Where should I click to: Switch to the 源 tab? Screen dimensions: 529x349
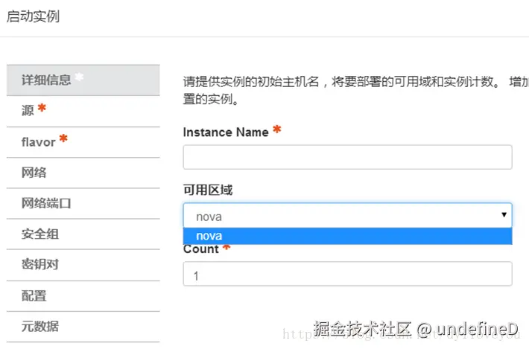(x=28, y=111)
